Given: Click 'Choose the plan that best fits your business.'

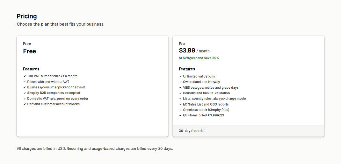Looking at the screenshot, I should click(61, 24).
